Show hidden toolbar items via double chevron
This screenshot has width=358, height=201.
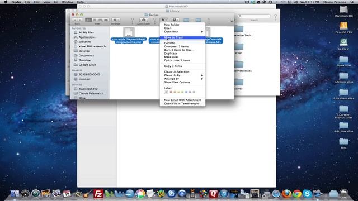[x=232, y=21]
